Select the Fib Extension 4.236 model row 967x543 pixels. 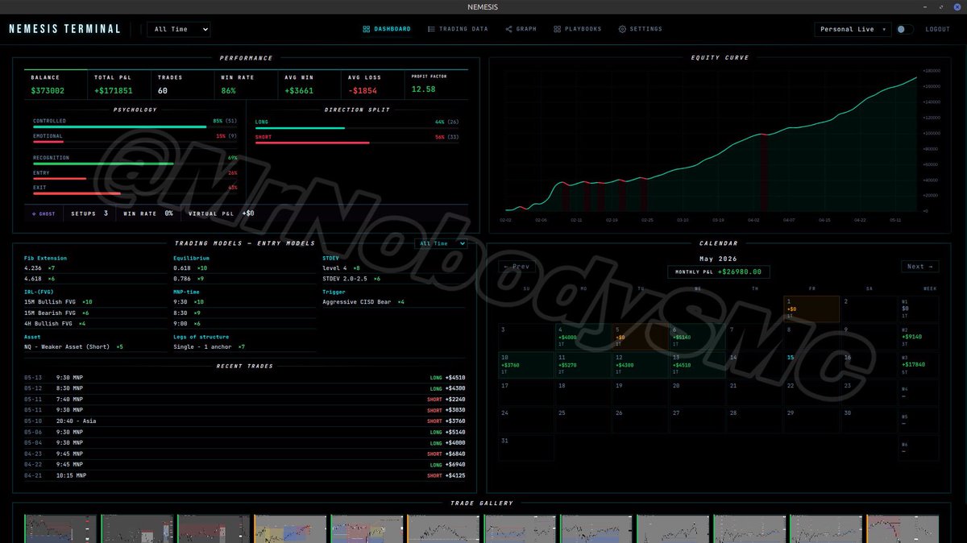pyautogui.click(x=95, y=268)
